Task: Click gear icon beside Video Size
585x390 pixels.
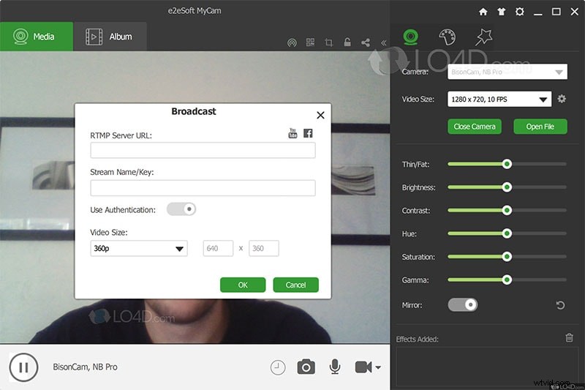Action: pyautogui.click(x=562, y=99)
